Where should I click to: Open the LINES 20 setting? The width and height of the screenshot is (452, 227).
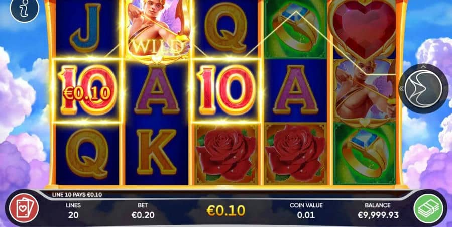coord(73,210)
